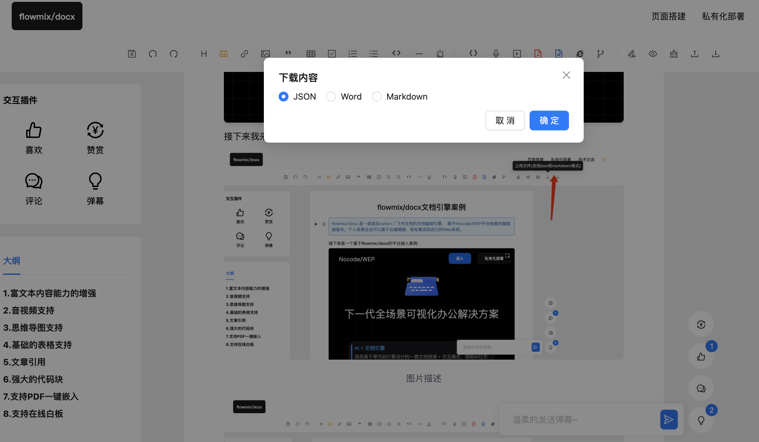The width and height of the screenshot is (759, 442).
Task: Insert a video with the play icon
Action: click(x=517, y=54)
